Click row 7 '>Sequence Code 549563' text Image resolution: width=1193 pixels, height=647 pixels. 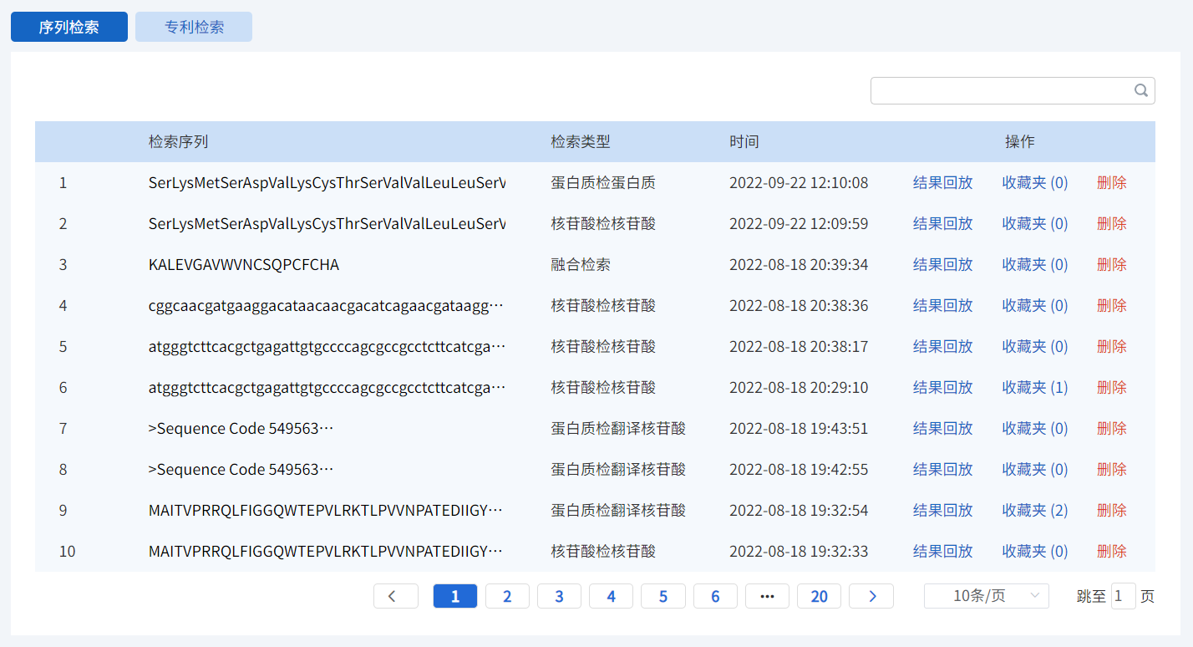coord(241,428)
